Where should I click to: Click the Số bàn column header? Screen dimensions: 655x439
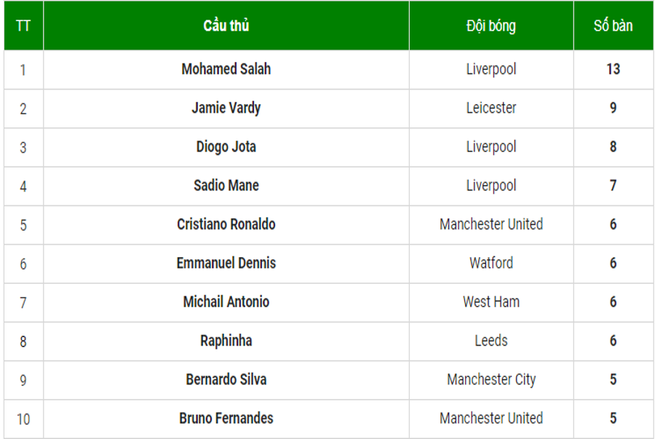tap(614, 26)
